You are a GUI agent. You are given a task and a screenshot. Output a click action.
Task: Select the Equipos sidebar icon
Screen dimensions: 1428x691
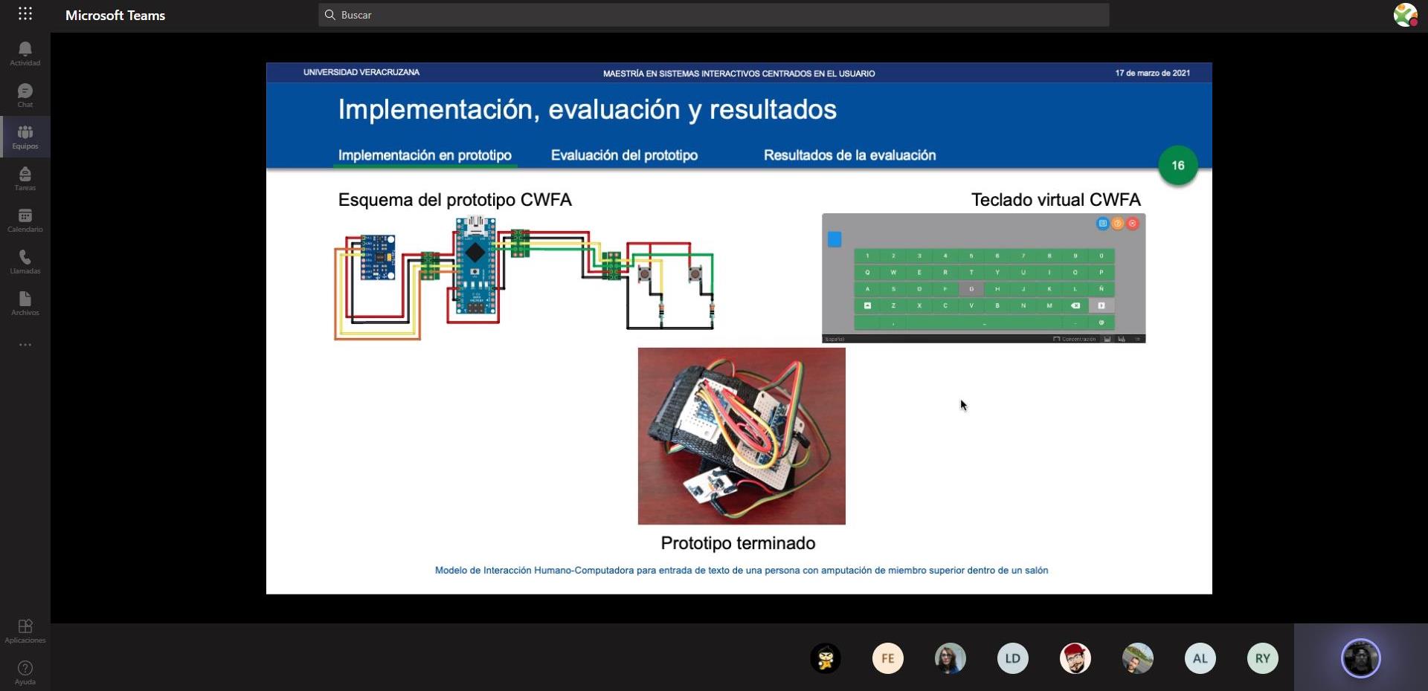(x=25, y=137)
